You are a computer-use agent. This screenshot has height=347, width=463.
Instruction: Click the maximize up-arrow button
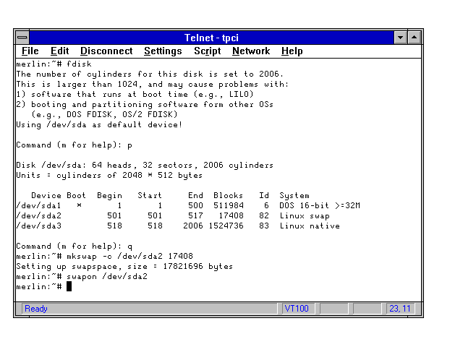pyautogui.click(x=415, y=37)
